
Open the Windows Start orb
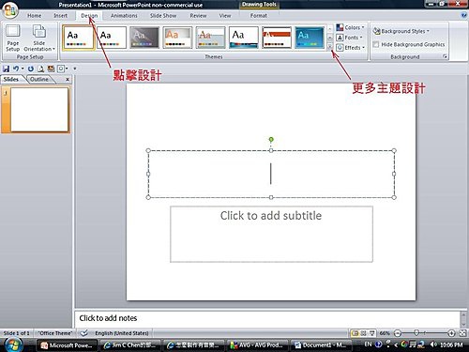tap(13, 345)
